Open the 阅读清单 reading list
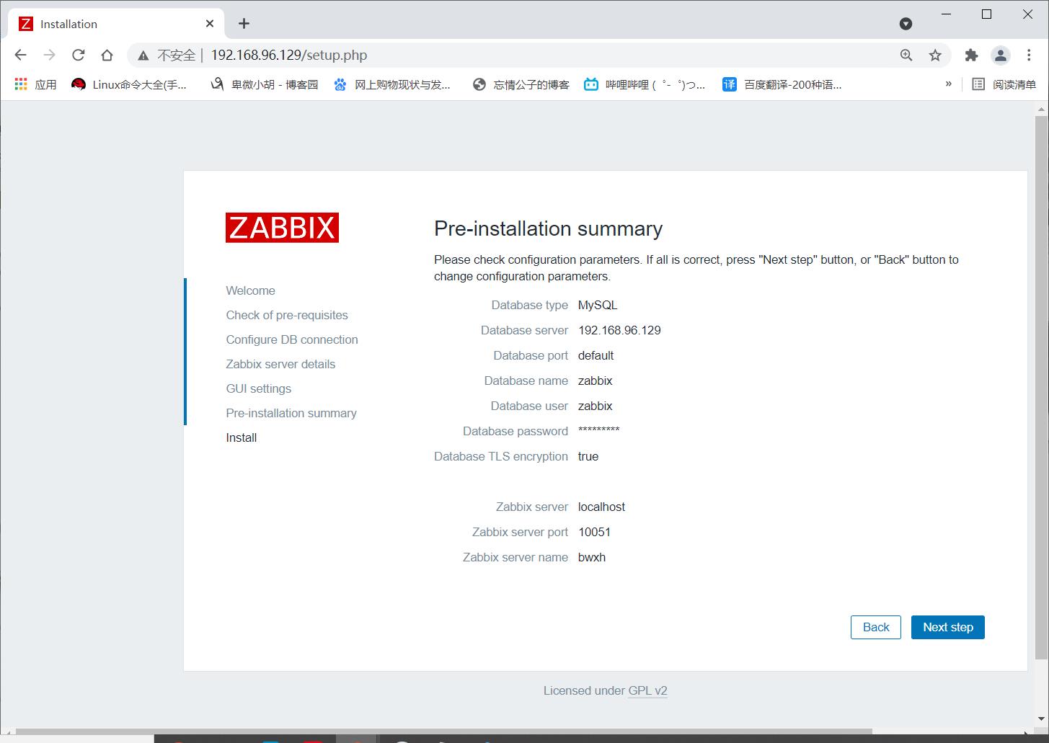1049x743 pixels. (x=1004, y=84)
